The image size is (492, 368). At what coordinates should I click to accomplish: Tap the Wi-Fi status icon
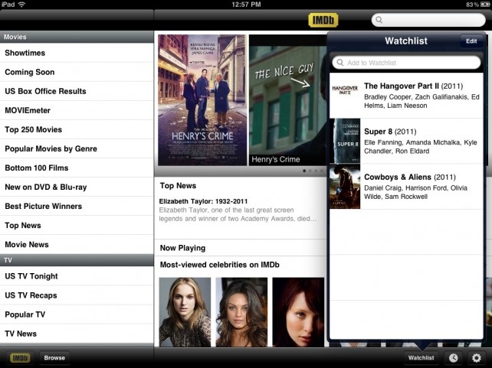coord(21,5)
